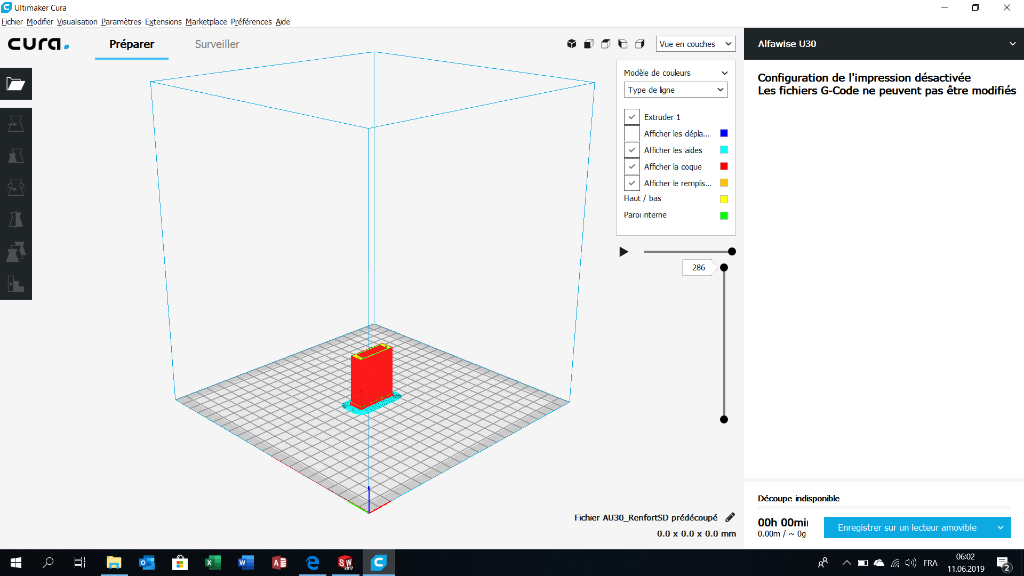Switch to the Surveiller tab
Screen dimensions: 1024x576
coord(217,44)
